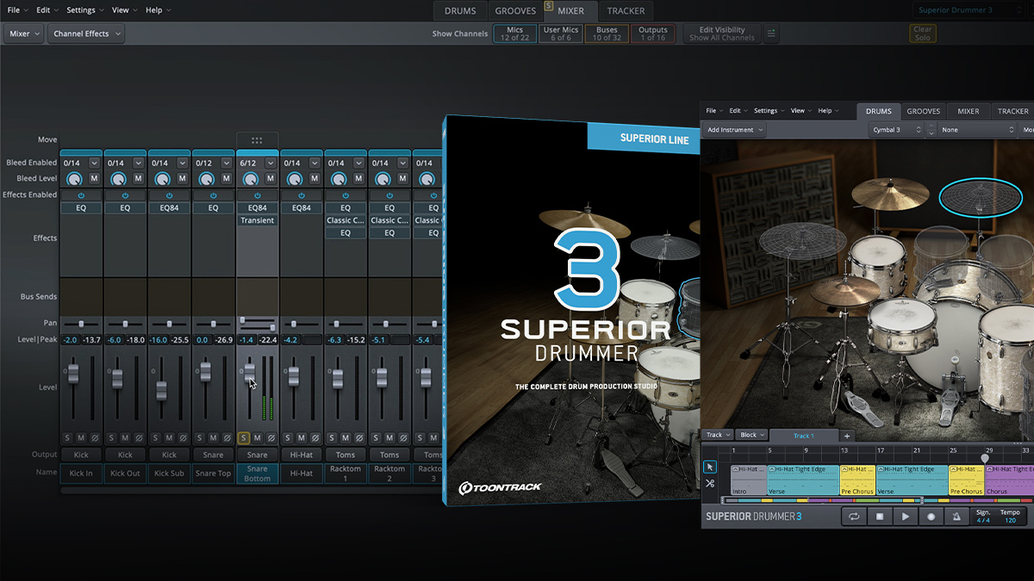
Task: Click phase invert icon on Kick Out channel
Action: 139,438
